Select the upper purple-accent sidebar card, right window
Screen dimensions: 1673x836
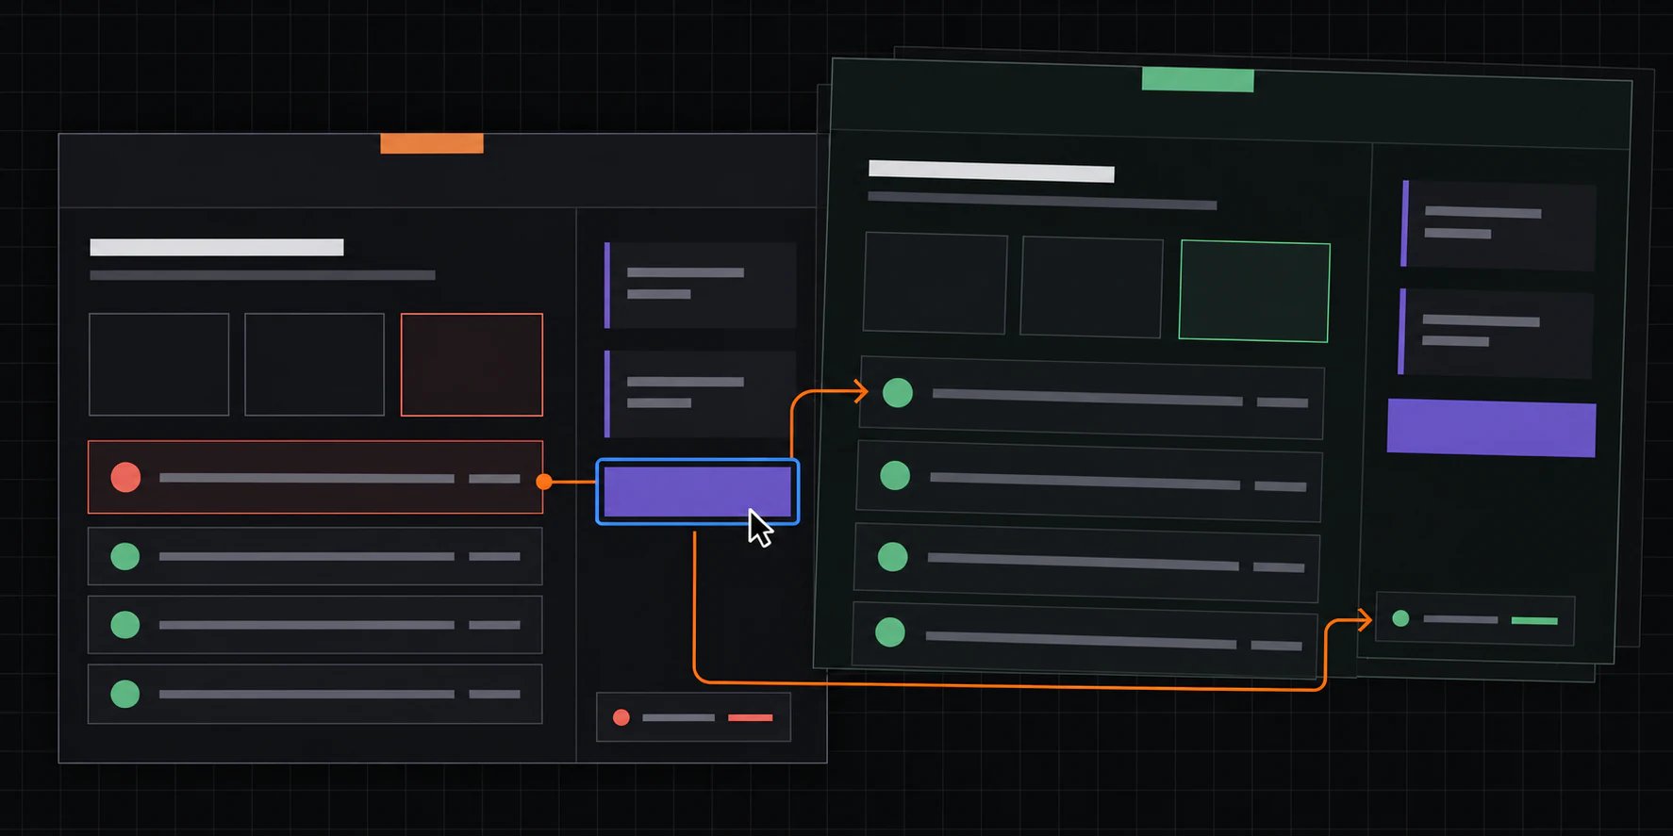[1499, 224]
